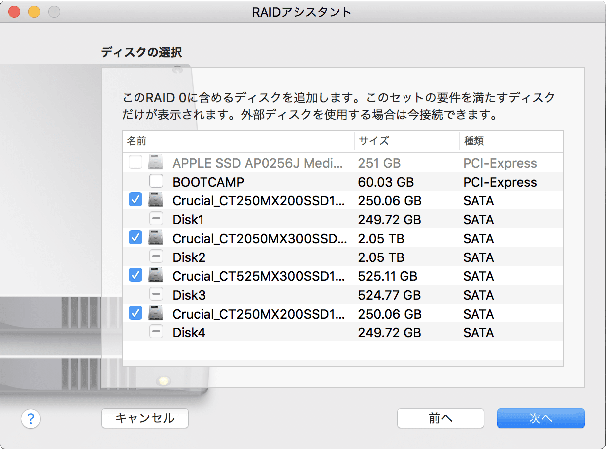Toggle the APPLE SSD AP0256J checkbox
Image resolution: width=606 pixels, height=449 pixels.
point(135,162)
